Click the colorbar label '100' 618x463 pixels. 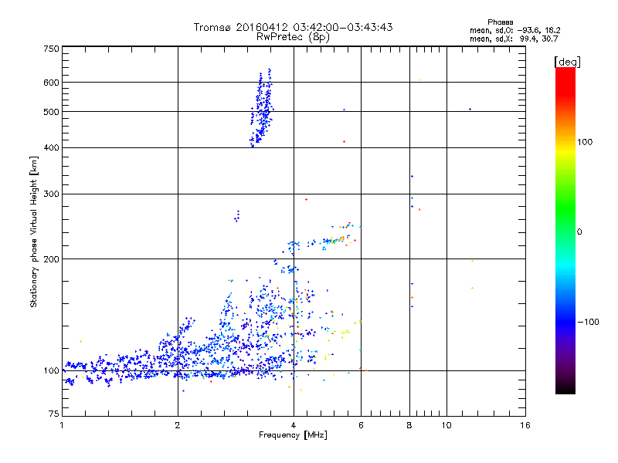pos(585,142)
